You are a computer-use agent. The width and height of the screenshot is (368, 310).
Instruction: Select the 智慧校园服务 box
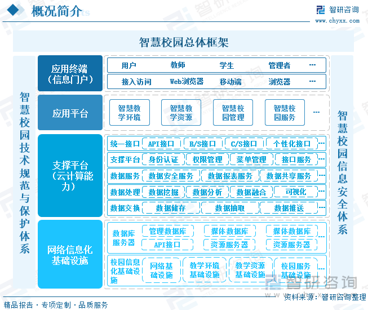[285, 112]
